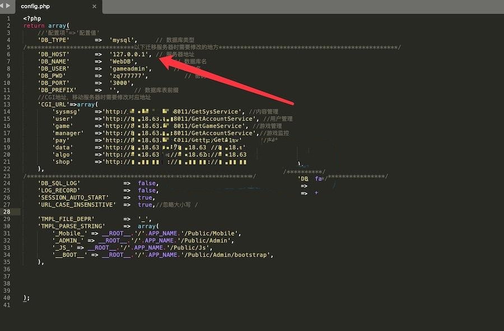Click the 'TMPL_FILE_DEPR' key
The image size is (504, 331).
click(66, 219)
